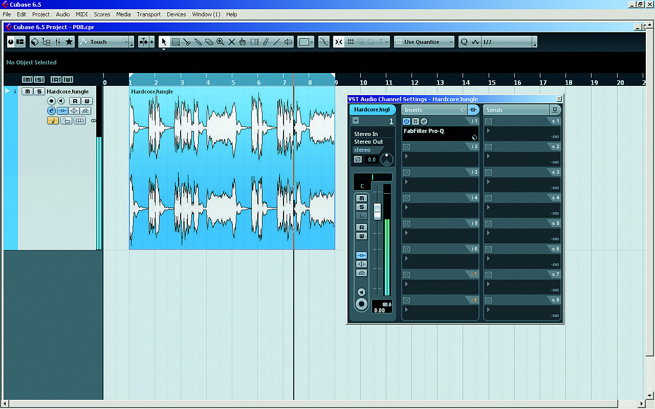Image resolution: width=655 pixels, height=409 pixels.
Task: Show the Inspector panel icon
Action: coord(20,42)
